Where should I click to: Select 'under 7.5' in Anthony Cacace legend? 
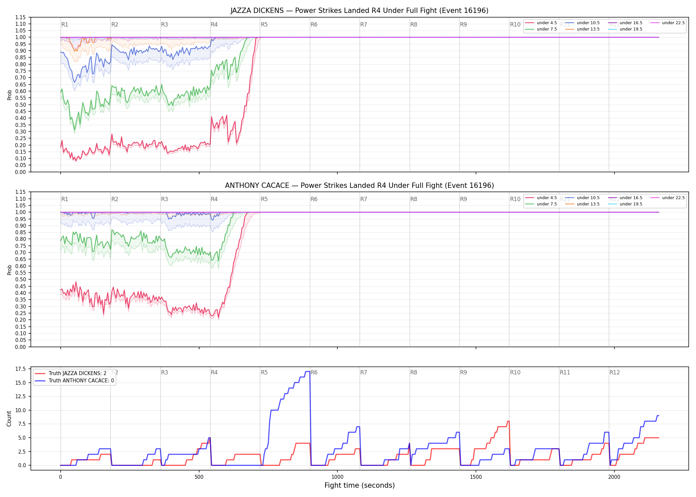click(541, 204)
